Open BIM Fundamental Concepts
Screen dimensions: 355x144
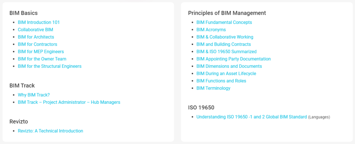coord(224,22)
